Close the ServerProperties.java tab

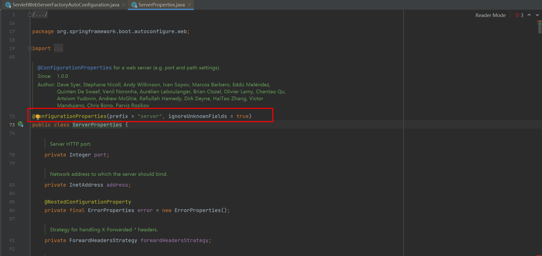tap(189, 5)
